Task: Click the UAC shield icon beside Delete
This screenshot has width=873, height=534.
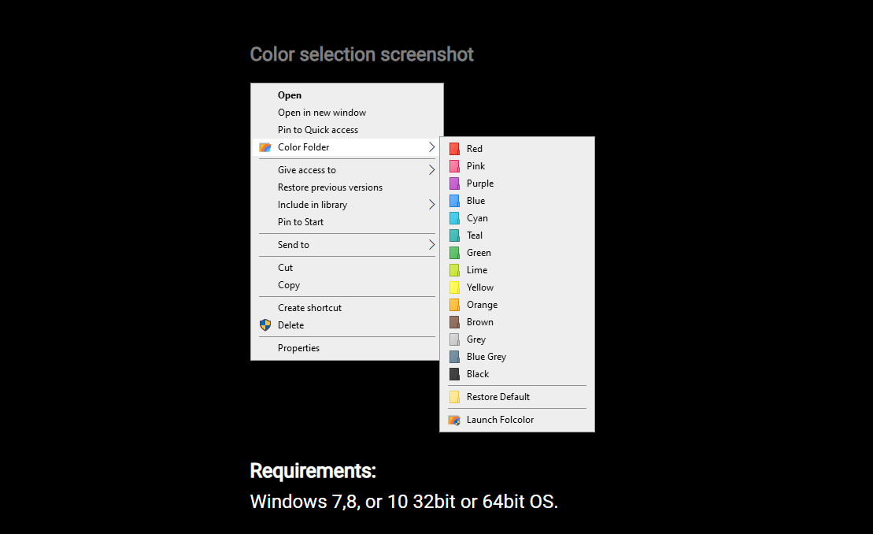Action: click(x=265, y=324)
